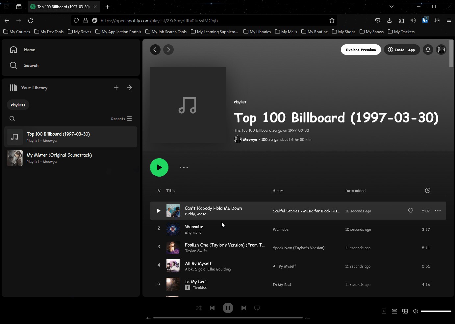455x324 pixels.
Task: Play the playlist with green button
Action: point(159,167)
